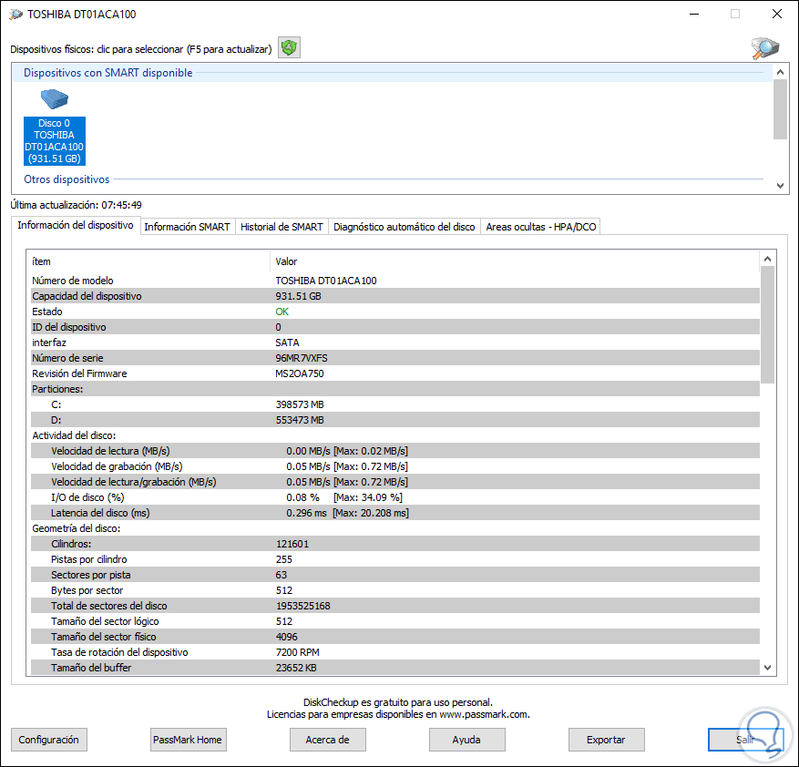Screen dimensions: 799x767
Task: Select the 'Capacidad del dispositivo' row
Action: pyautogui.click(x=394, y=296)
